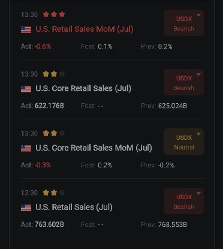Open U.S. Core Retail Sales (Jul) event

point(83,88)
